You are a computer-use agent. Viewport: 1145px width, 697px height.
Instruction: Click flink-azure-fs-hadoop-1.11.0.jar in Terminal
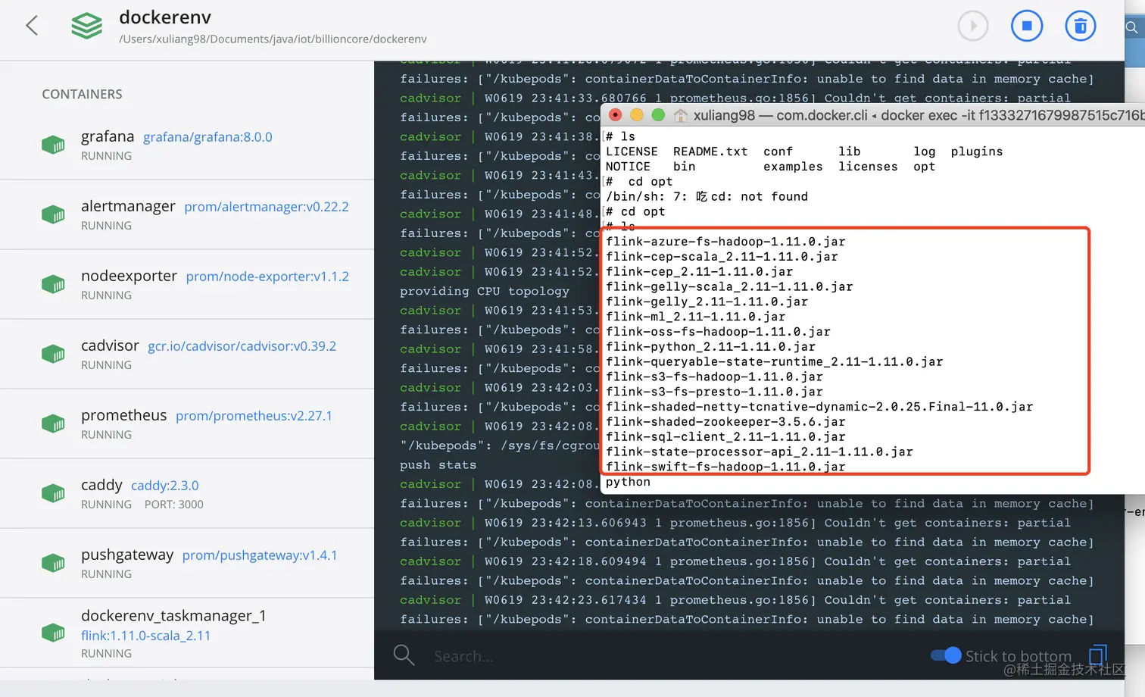tap(725, 242)
